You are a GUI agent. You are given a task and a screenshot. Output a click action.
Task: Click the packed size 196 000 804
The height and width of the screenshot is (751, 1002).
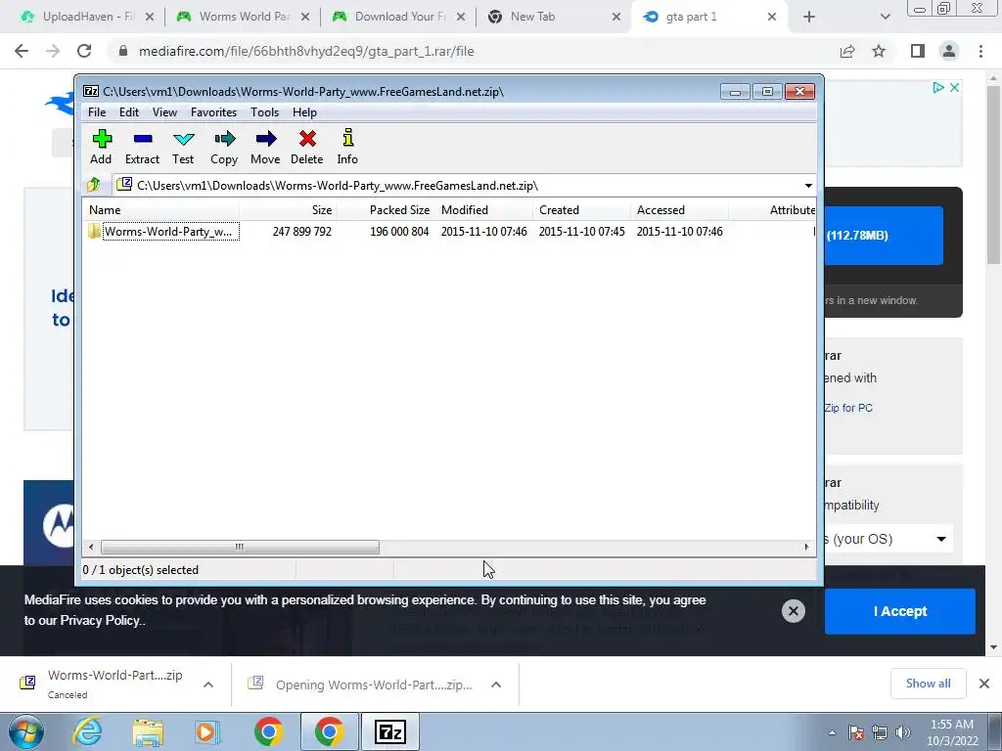[x=399, y=232]
